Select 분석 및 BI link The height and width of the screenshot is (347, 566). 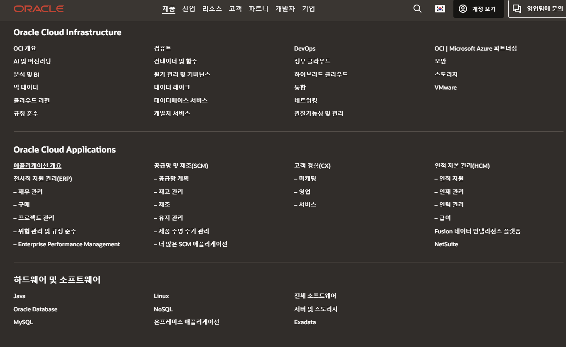[x=26, y=75]
